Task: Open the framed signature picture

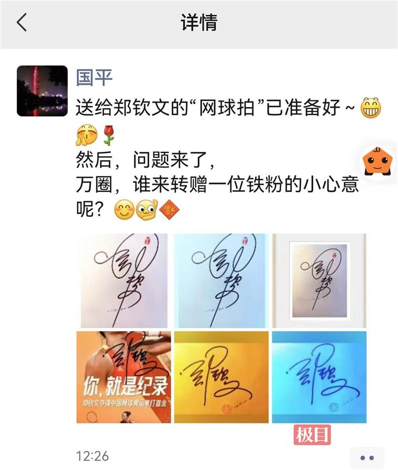Action: (x=319, y=281)
